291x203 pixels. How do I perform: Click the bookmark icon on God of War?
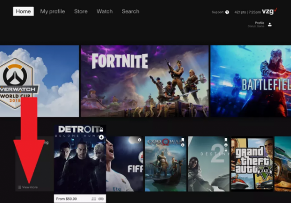tap(183, 140)
